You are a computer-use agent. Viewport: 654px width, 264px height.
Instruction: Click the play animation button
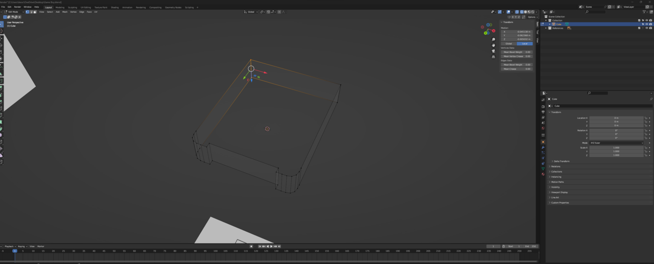(x=271, y=246)
